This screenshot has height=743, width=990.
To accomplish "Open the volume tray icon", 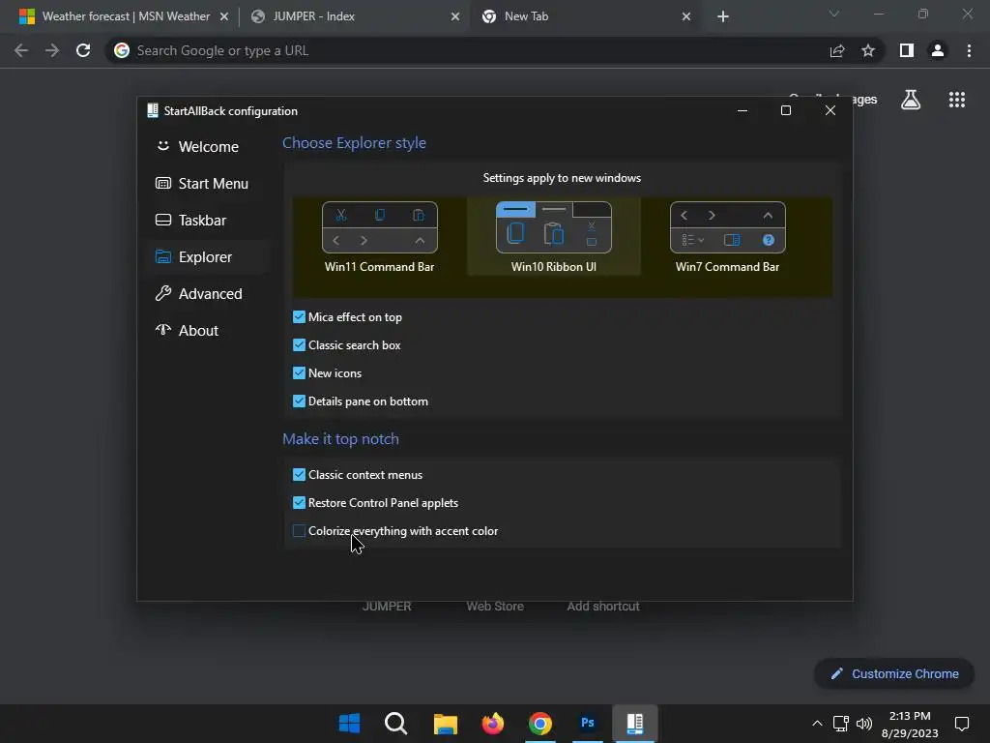I will 863,724.
